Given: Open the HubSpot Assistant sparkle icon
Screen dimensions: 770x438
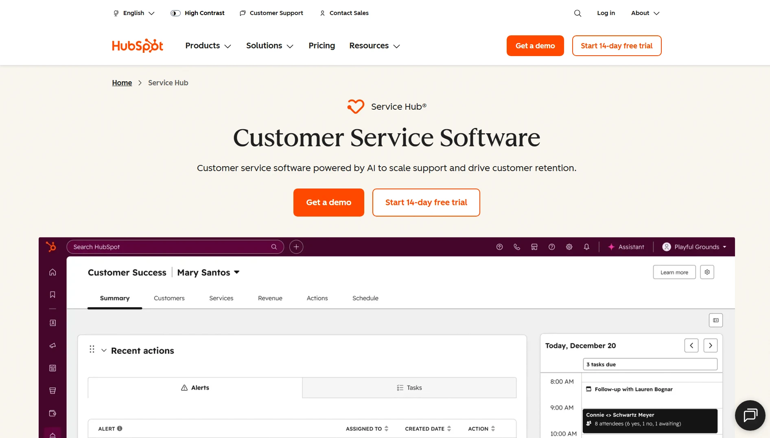Looking at the screenshot, I should click(x=611, y=247).
